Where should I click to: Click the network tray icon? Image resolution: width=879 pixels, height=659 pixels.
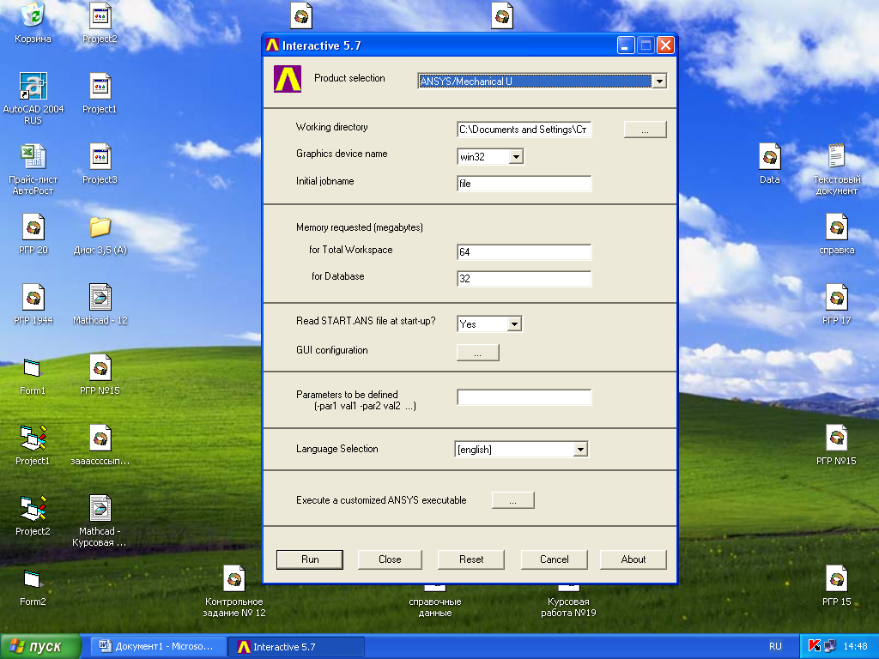(x=829, y=646)
